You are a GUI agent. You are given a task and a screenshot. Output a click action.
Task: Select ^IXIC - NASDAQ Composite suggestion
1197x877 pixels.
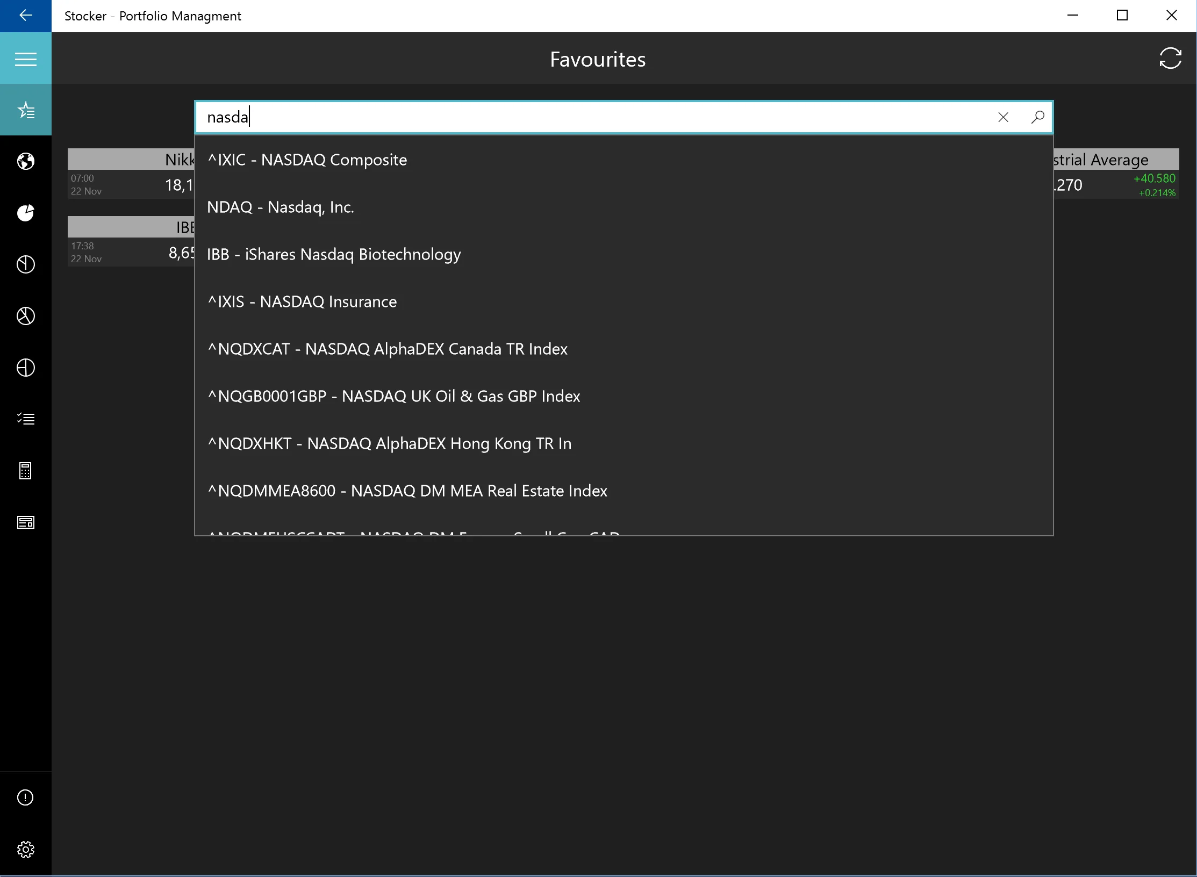pyautogui.click(x=623, y=160)
